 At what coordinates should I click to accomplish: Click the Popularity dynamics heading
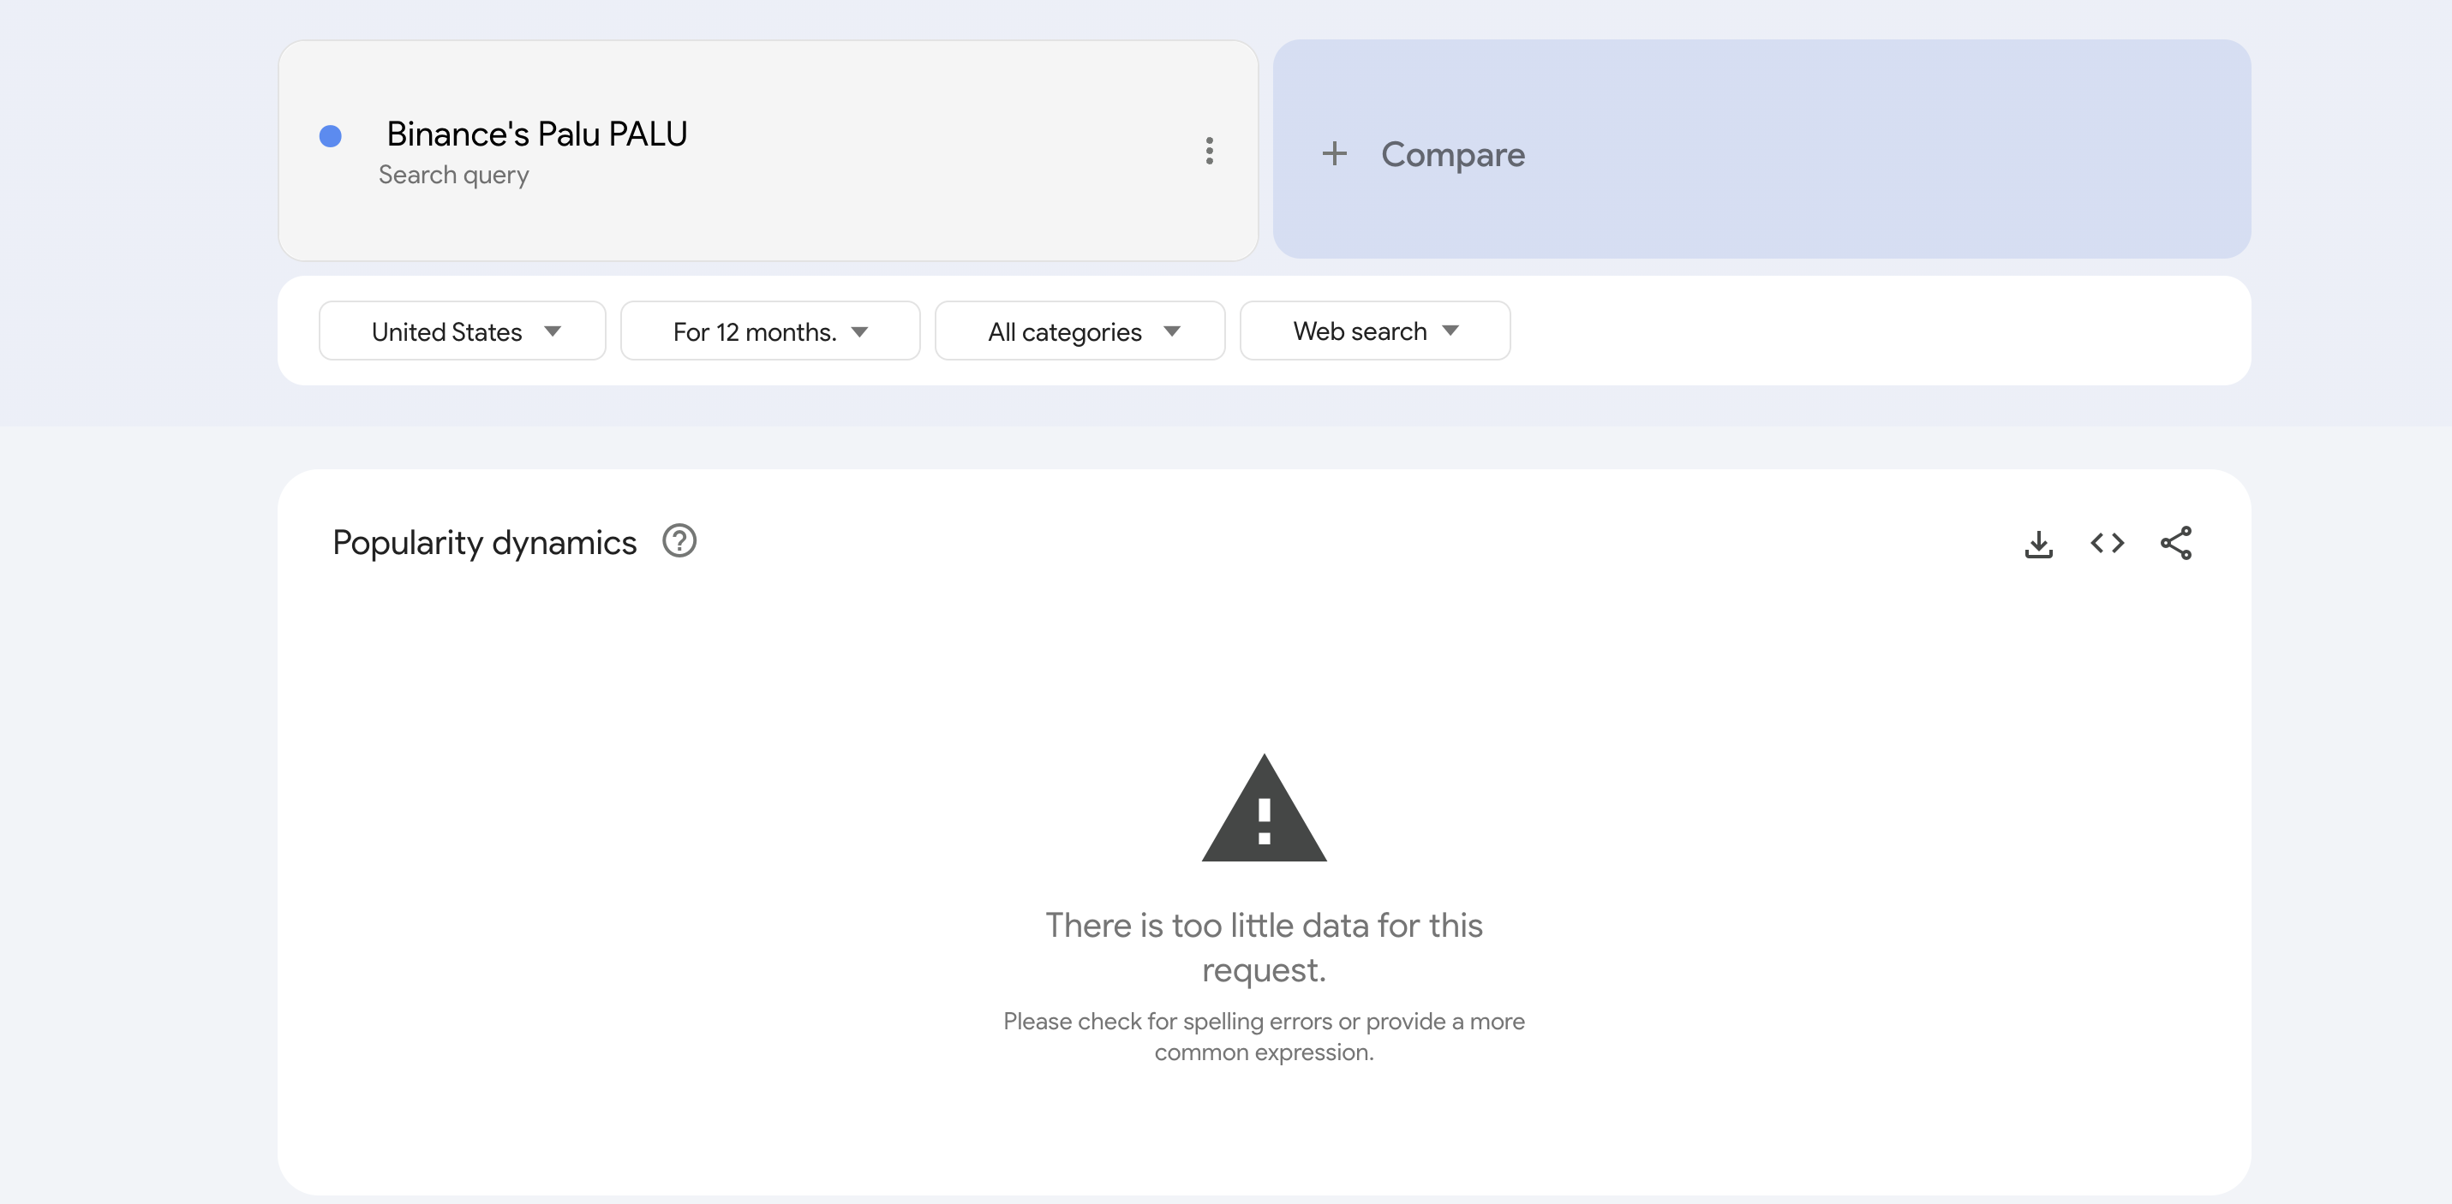point(483,543)
